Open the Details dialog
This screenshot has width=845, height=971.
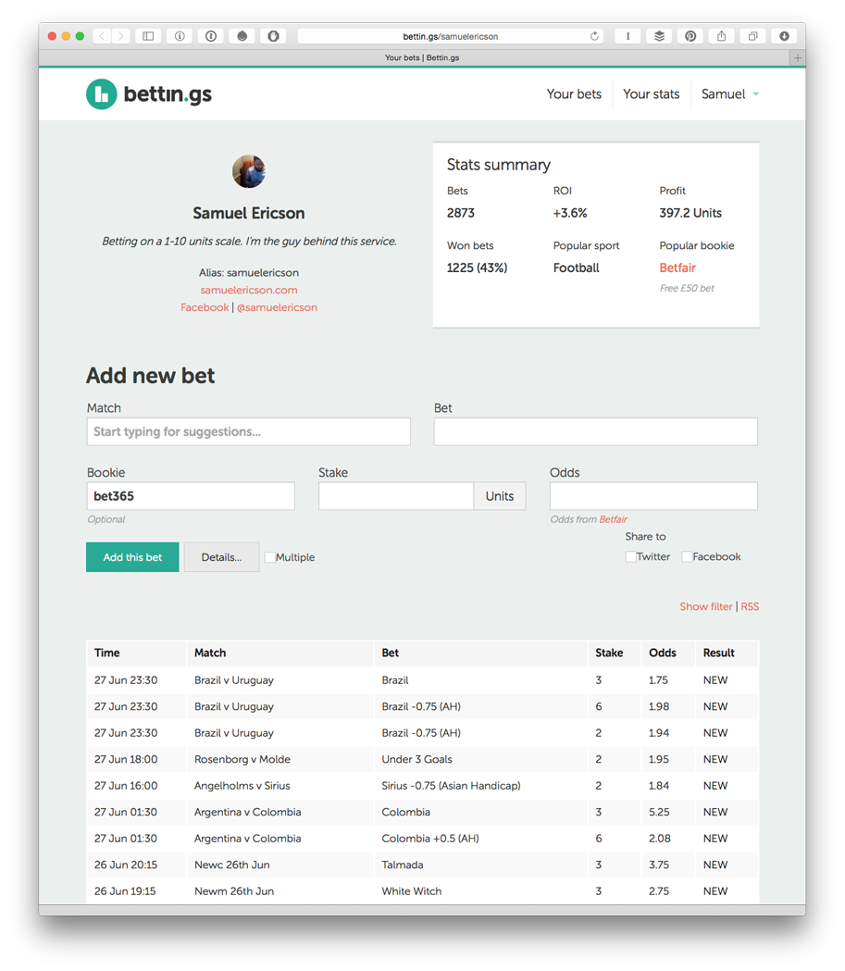pyautogui.click(x=221, y=556)
